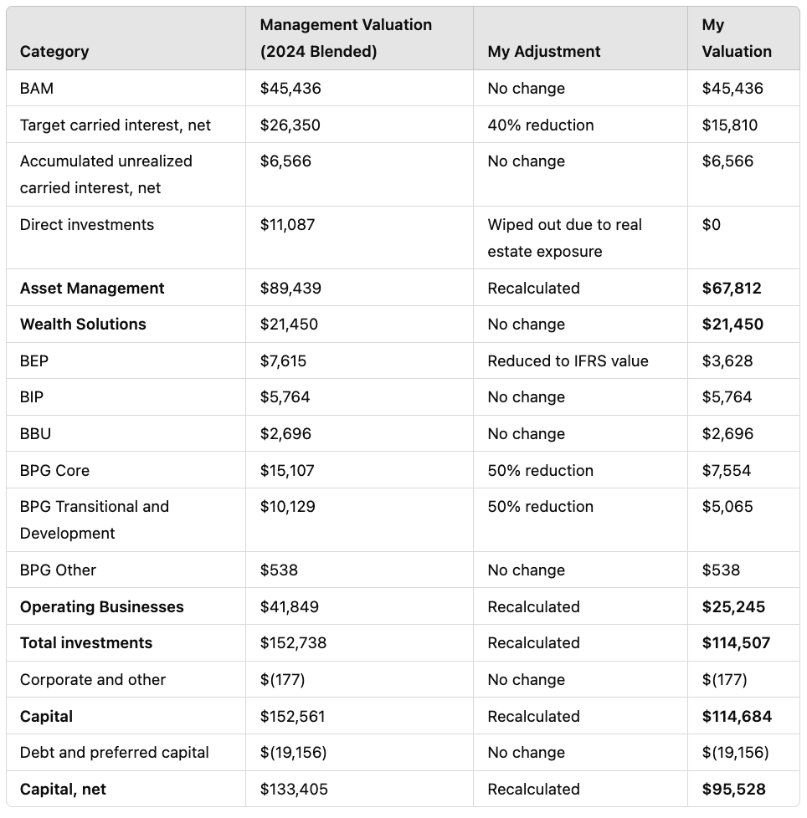Select the Debt and preferred capital label
807x818 pixels.
click(x=115, y=752)
